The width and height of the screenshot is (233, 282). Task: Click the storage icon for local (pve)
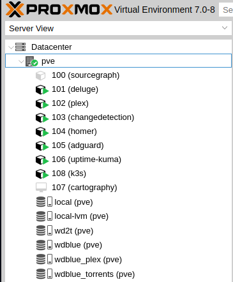click(x=44, y=202)
